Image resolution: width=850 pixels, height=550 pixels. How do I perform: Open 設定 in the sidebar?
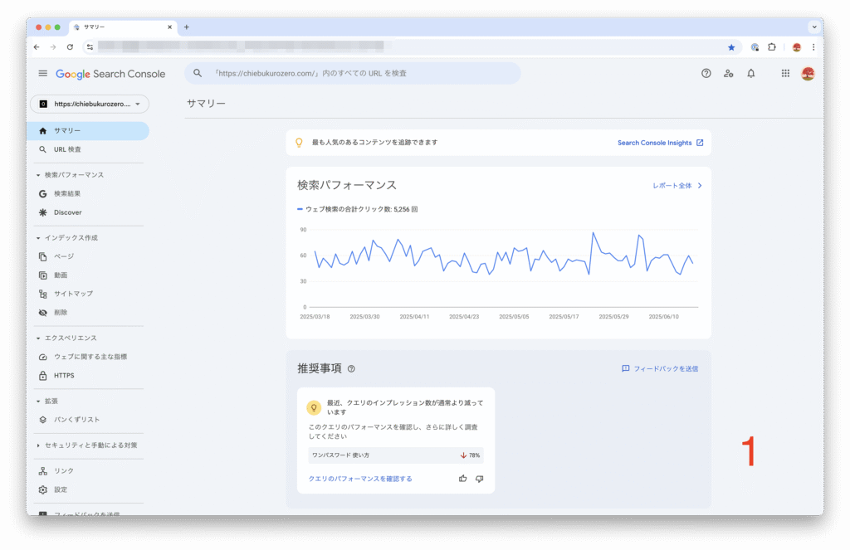tap(88, 489)
